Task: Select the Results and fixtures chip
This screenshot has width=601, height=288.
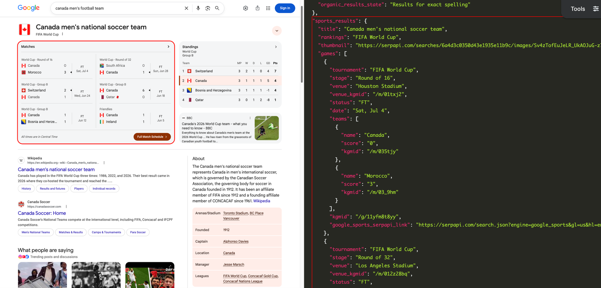Action: coord(53,189)
